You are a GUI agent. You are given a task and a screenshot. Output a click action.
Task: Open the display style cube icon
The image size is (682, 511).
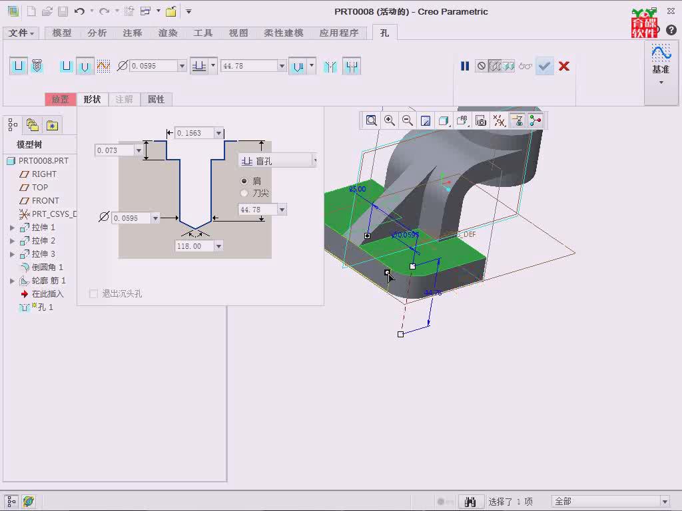(x=443, y=120)
